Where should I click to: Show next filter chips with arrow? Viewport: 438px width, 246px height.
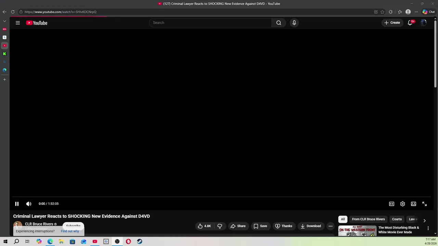pos(424,220)
